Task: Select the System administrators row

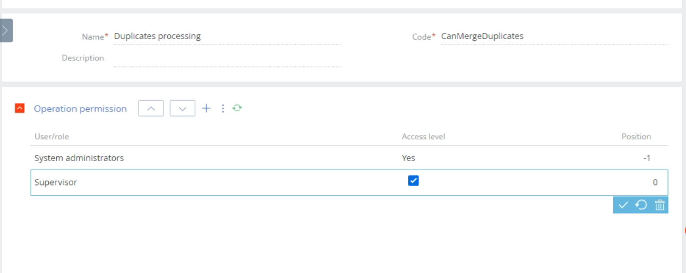Action: (x=349, y=158)
